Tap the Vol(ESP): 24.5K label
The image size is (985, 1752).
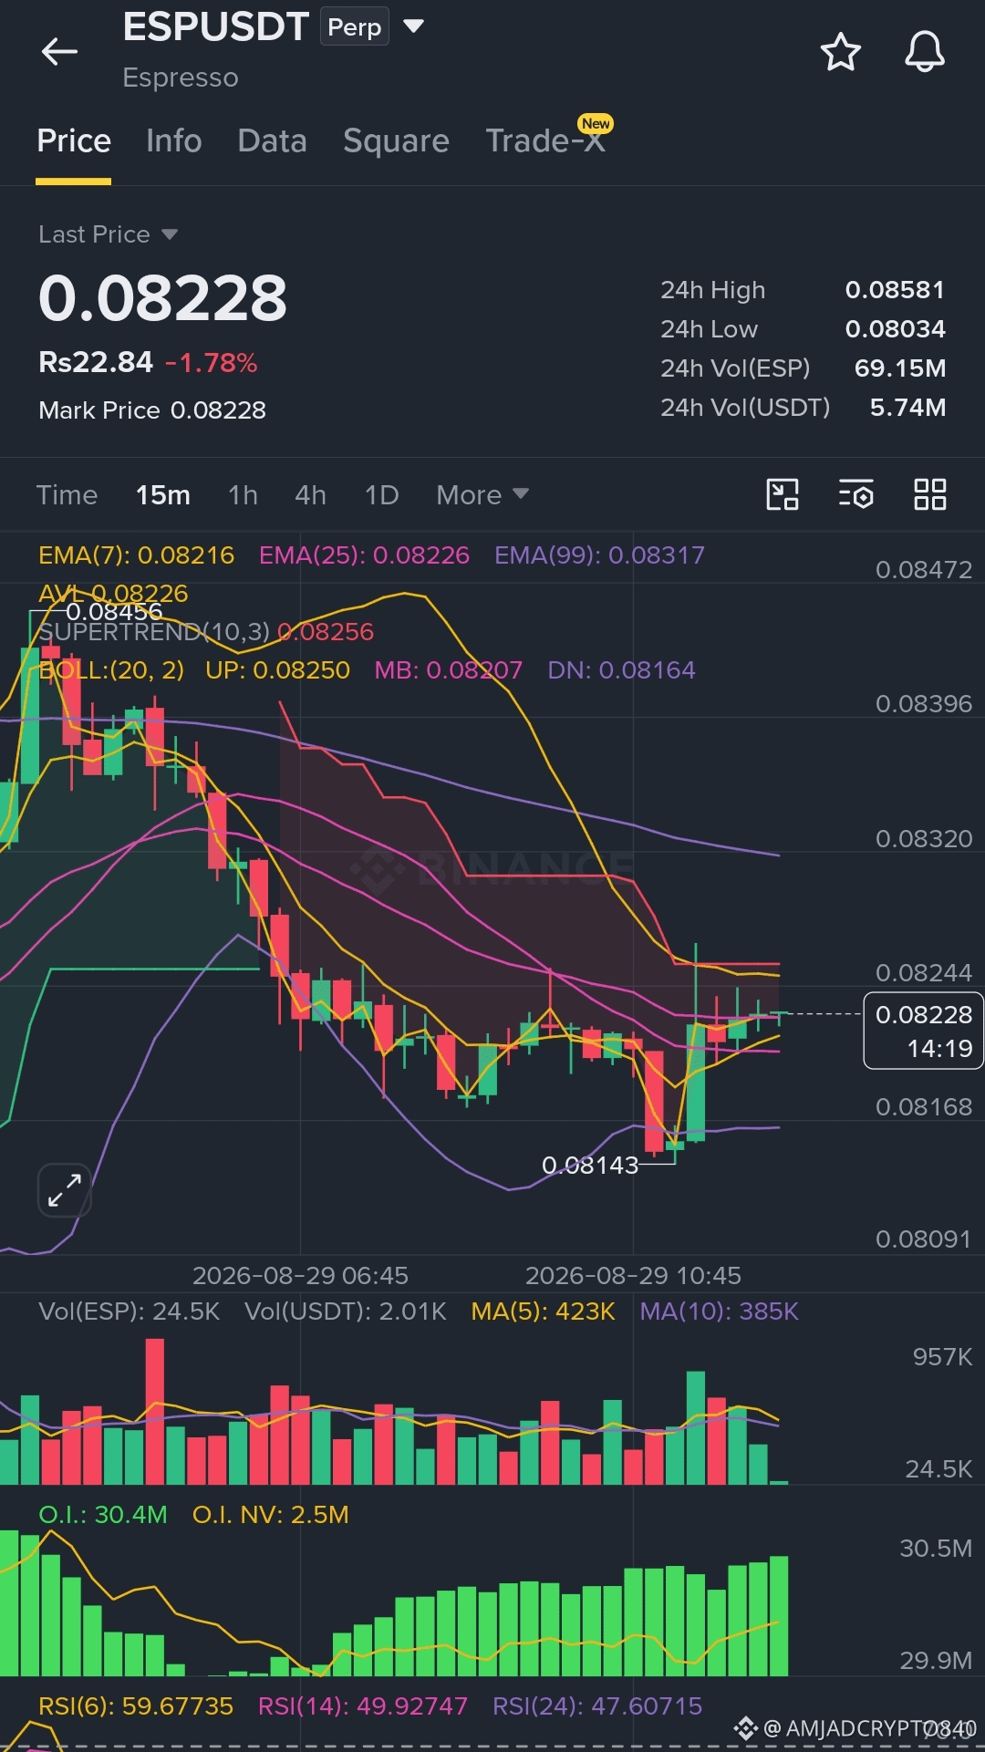click(x=129, y=1311)
